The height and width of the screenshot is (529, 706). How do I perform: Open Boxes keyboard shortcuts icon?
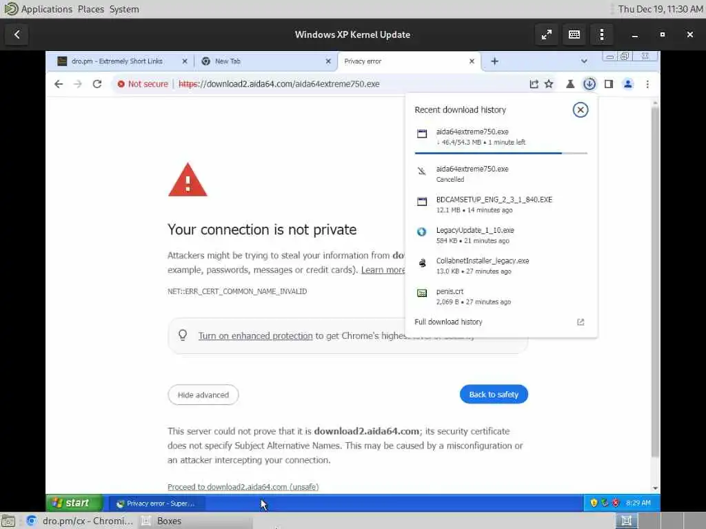tap(574, 34)
